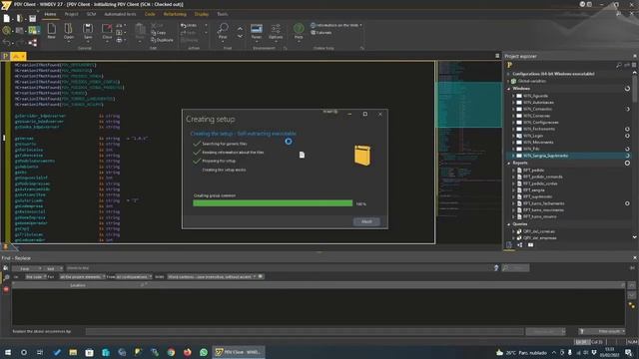Image resolution: width=639 pixels, height=359 pixels.
Task: Click the Panes icon in the ribbon
Action: (x=257, y=29)
